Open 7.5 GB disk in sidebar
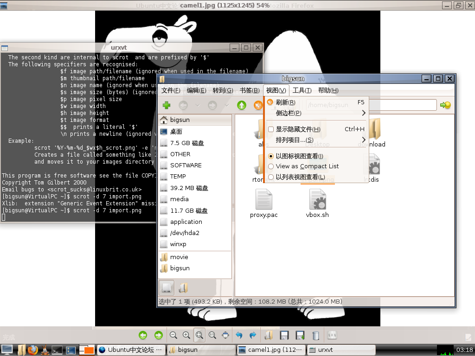The width and height of the screenshot is (475, 356). tap(195, 143)
